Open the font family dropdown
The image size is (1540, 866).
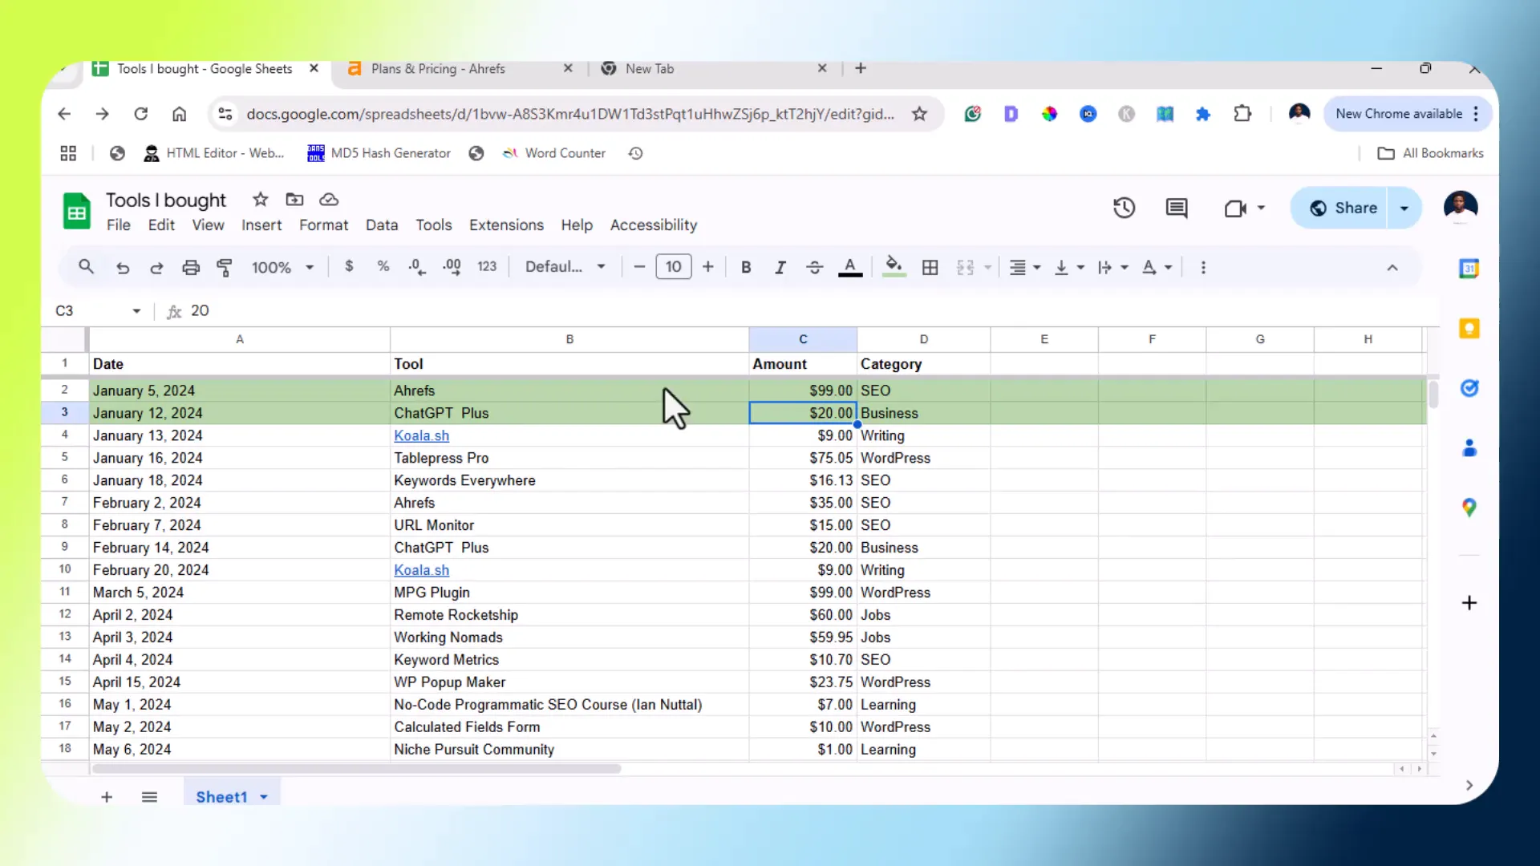coord(565,267)
